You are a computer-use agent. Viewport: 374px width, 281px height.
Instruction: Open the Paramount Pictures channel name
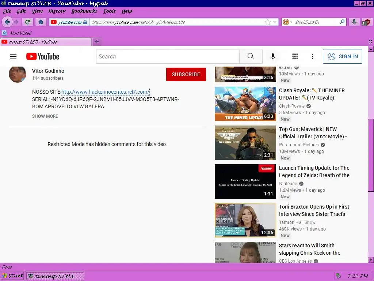(299, 145)
